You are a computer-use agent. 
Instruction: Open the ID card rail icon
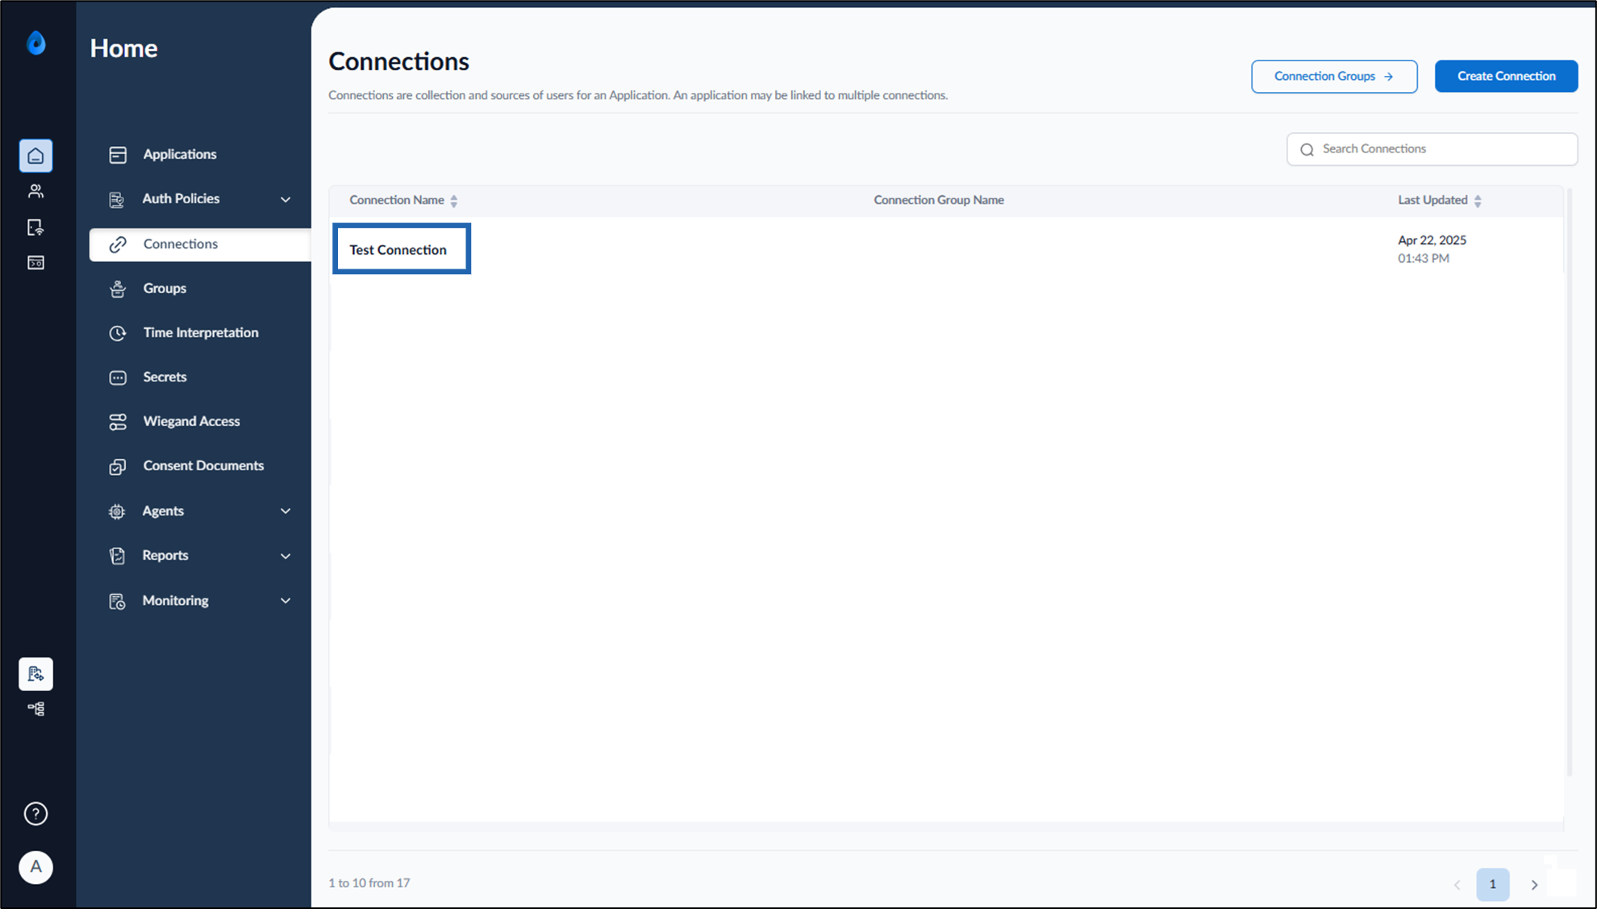tap(35, 263)
